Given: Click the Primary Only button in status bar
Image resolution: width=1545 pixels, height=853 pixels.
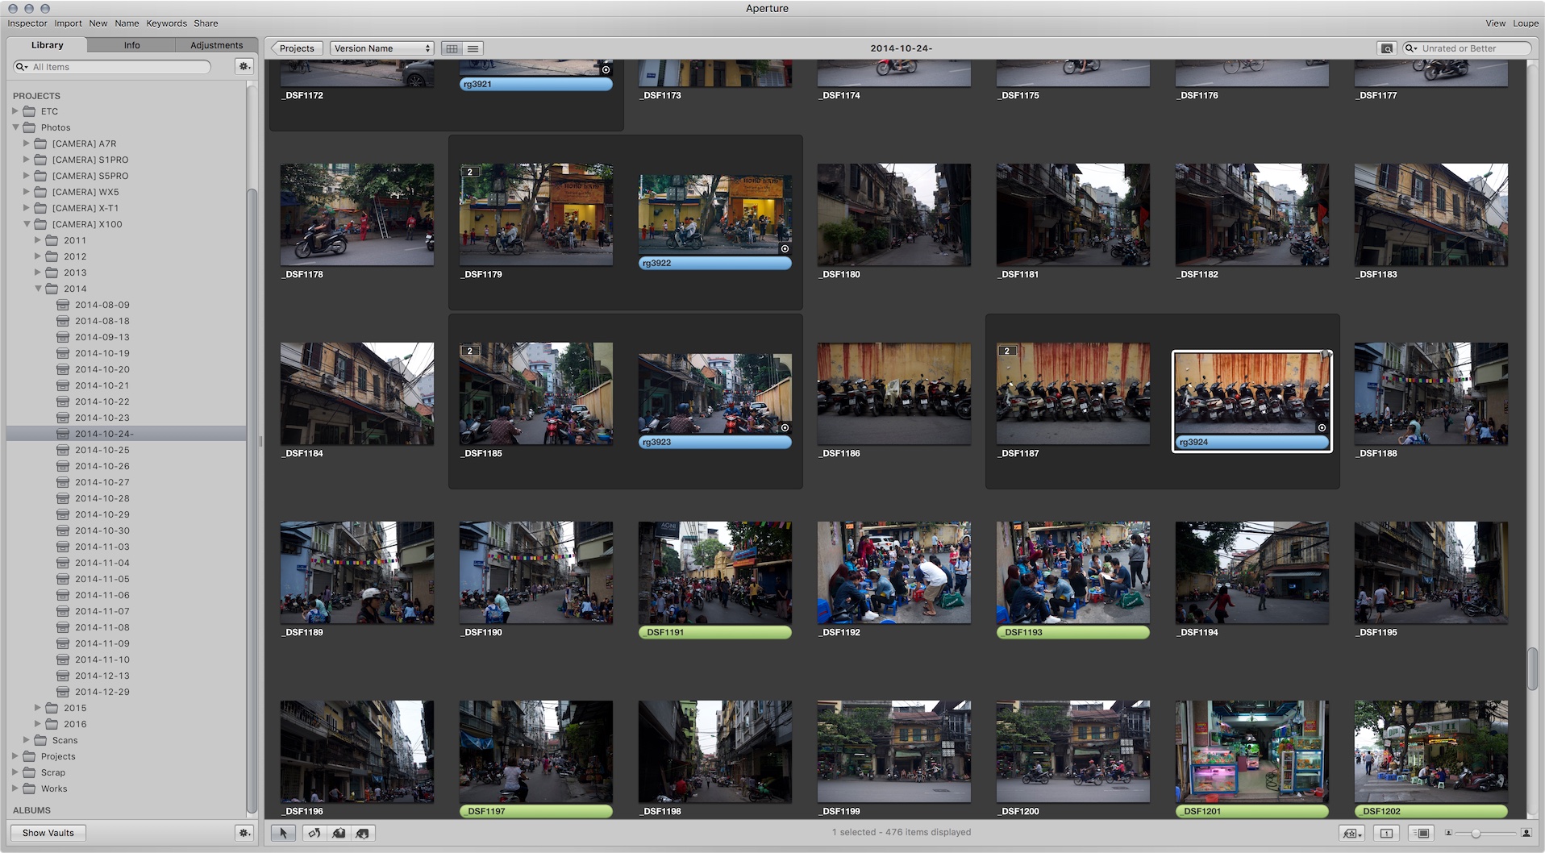Looking at the screenshot, I should [x=1386, y=833].
